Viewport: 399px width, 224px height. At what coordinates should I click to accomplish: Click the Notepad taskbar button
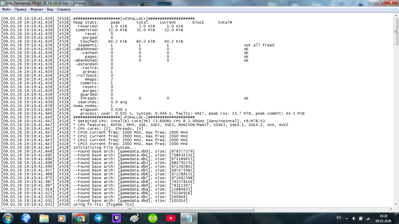pyautogui.click(x=189, y=218)
